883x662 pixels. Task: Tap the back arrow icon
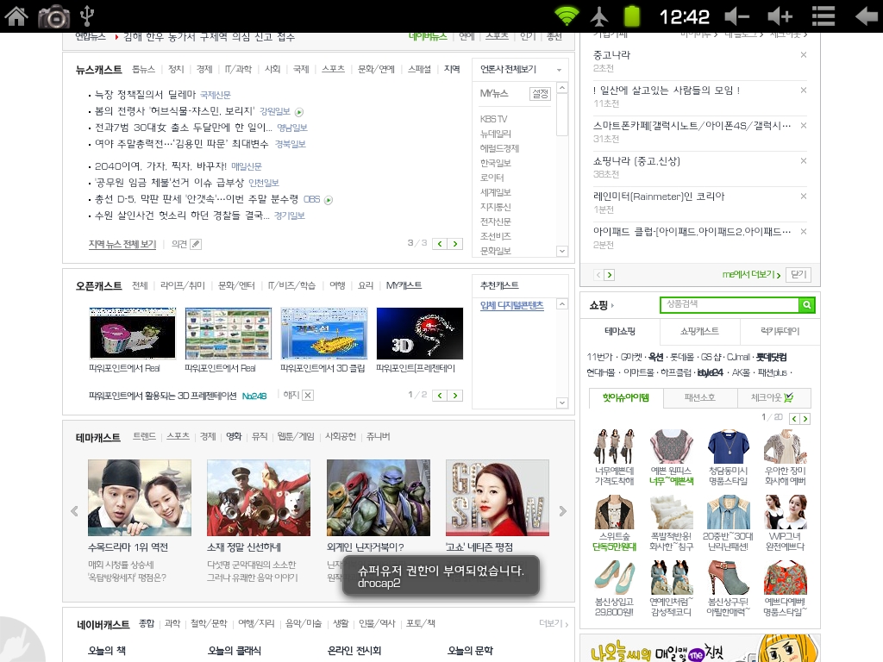(866, 16)
